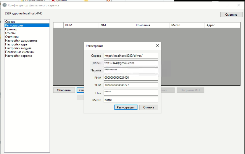The height and width of the screenshot is (154, 245).
Task: Click the Место input field with Кафе
Action: coord(131,100)
